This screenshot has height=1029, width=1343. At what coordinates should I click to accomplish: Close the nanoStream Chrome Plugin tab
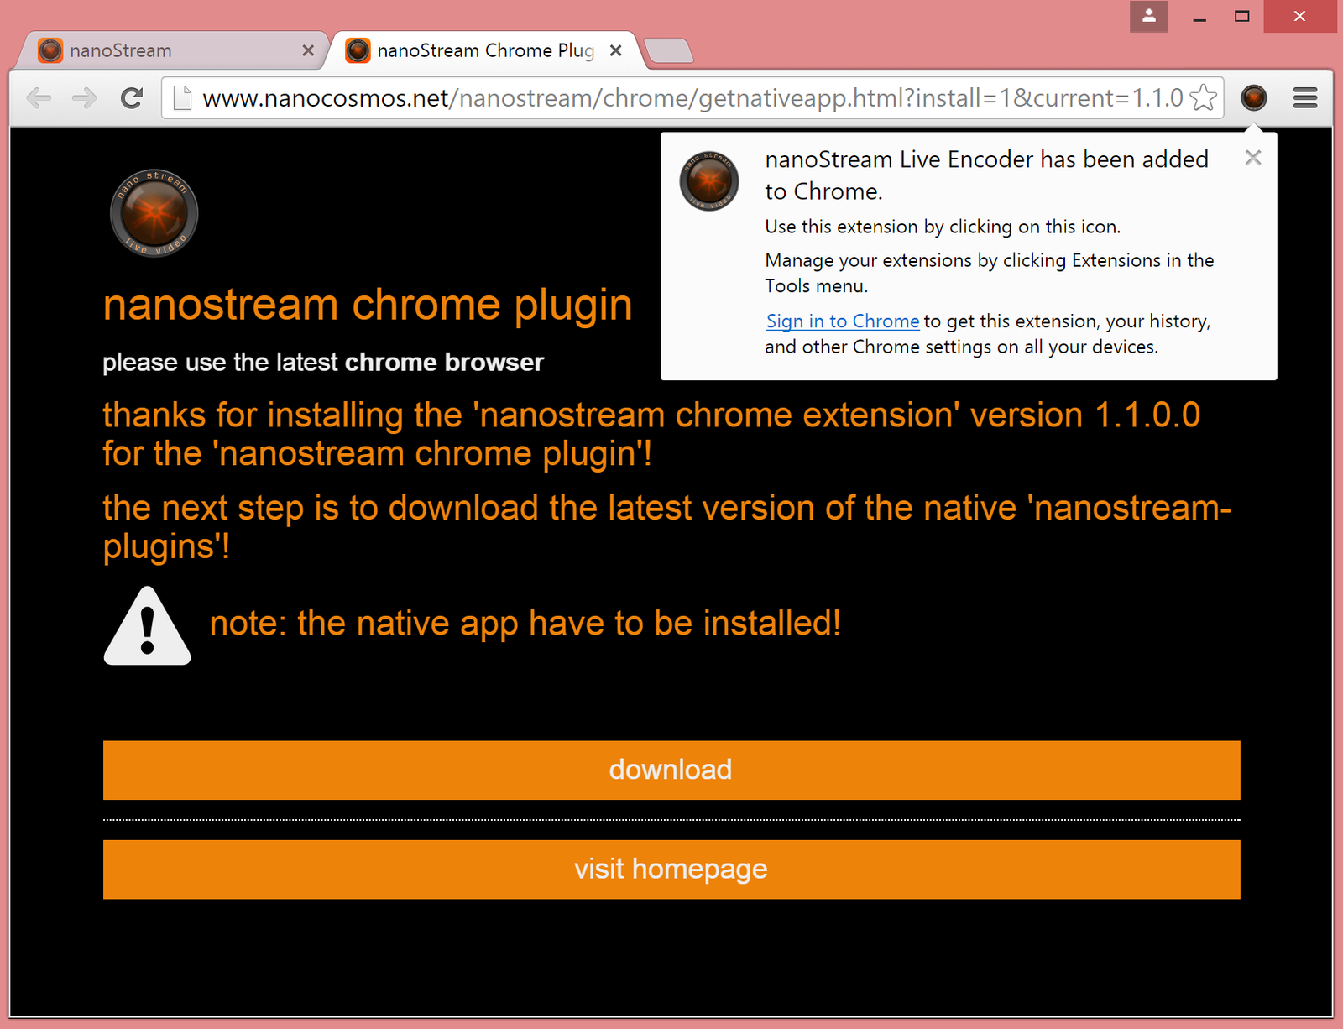(x=615, y=50)
